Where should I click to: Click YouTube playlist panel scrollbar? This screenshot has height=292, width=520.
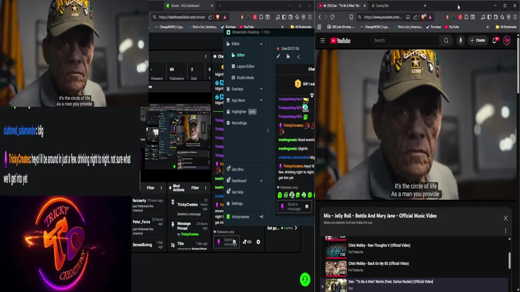tap(510, 260)
